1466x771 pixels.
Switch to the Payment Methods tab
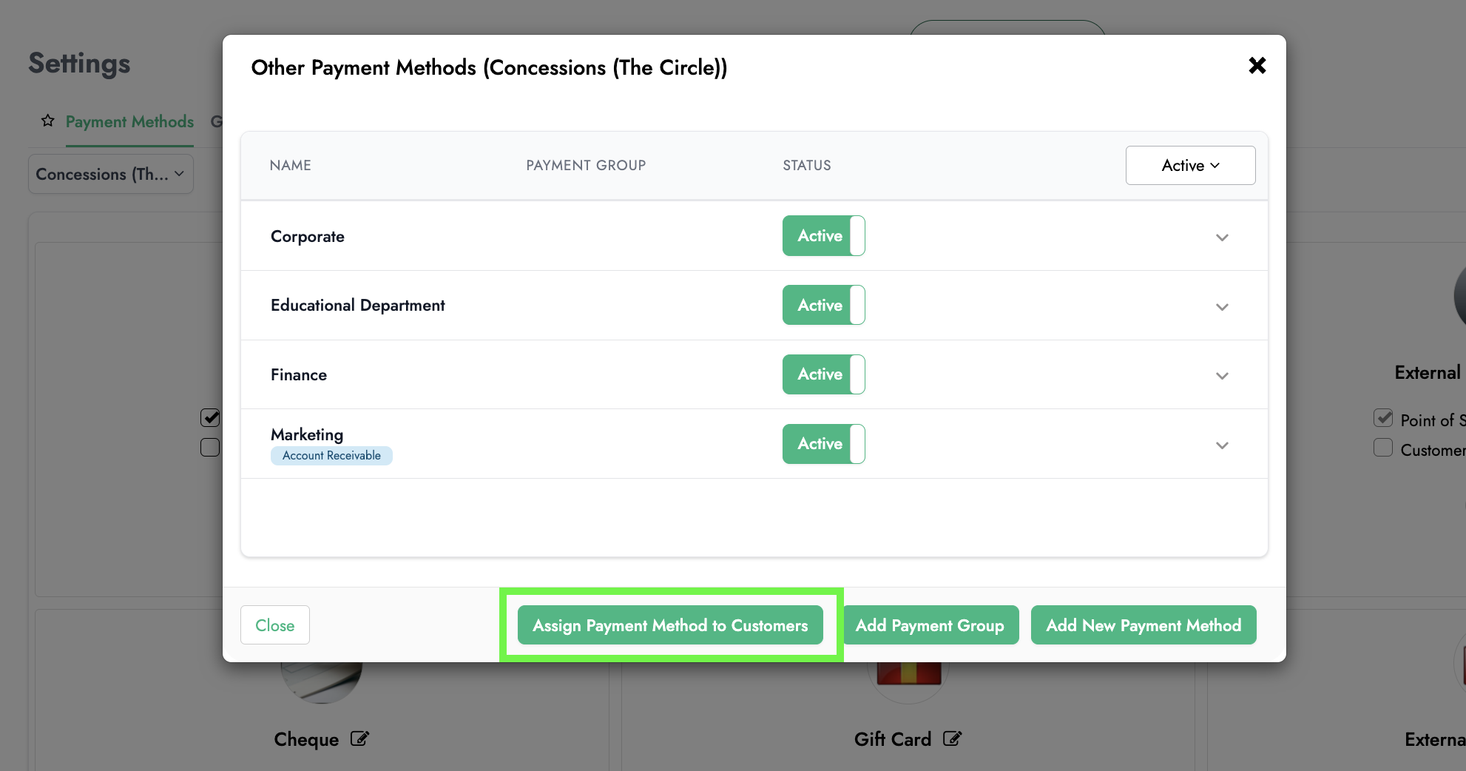[129, 122]
